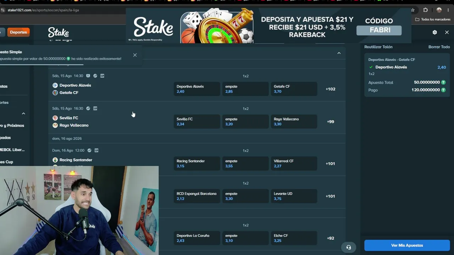Select empate odds 3,55
The height and width of the screenshot is (255, 454).
click(245, 164)
